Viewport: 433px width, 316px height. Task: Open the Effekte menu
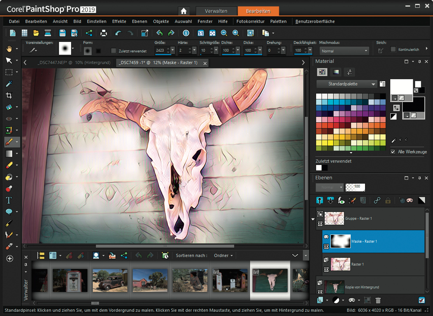pos(119,21)
